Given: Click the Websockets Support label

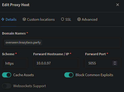Looking at the screenshot, I should pyautogui.click(x=29, y=86).
